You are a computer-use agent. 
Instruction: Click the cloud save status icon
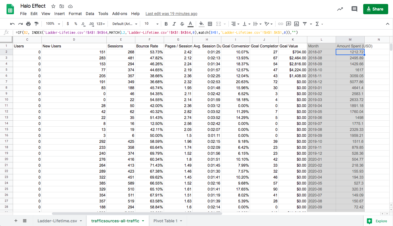pos(70,6)
